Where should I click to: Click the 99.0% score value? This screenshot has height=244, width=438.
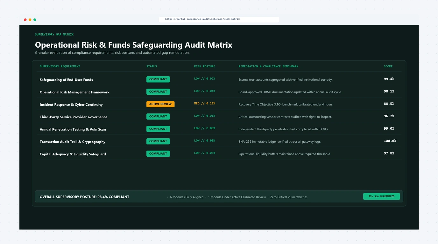389,128
